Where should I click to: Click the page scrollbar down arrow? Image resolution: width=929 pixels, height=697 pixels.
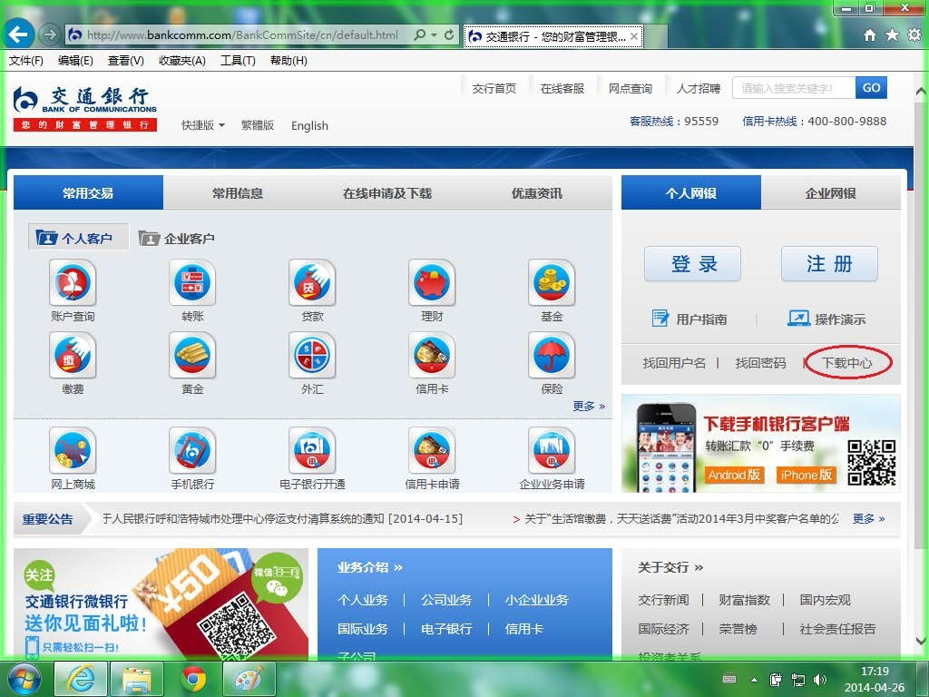[x=920, y=642]
